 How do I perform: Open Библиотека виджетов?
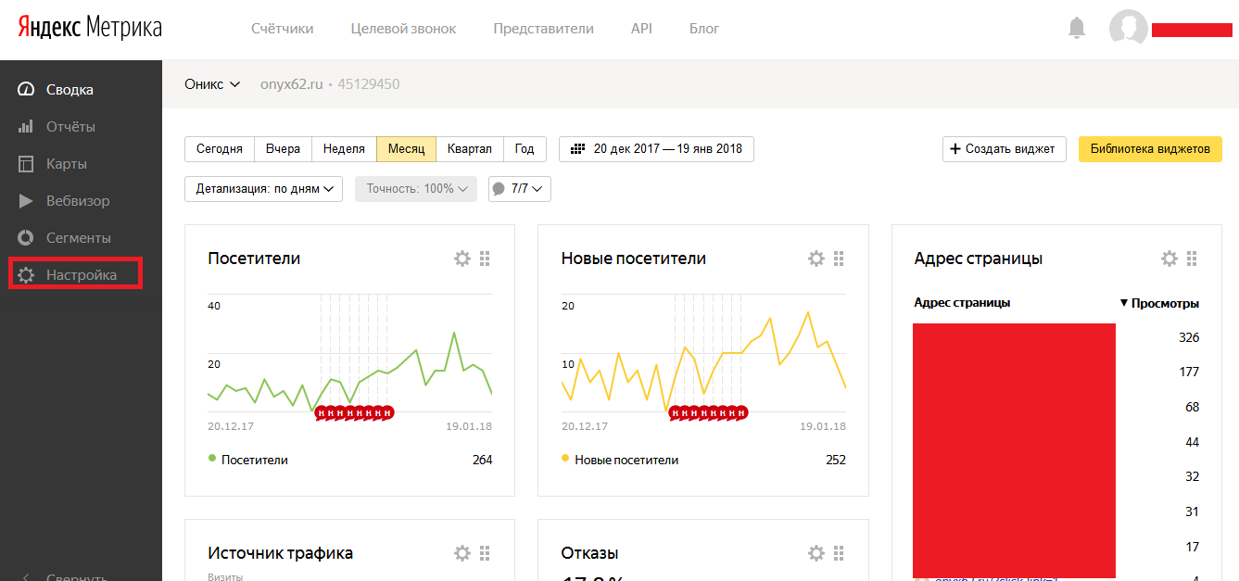pyautogui.click(x=1150, y=149)
